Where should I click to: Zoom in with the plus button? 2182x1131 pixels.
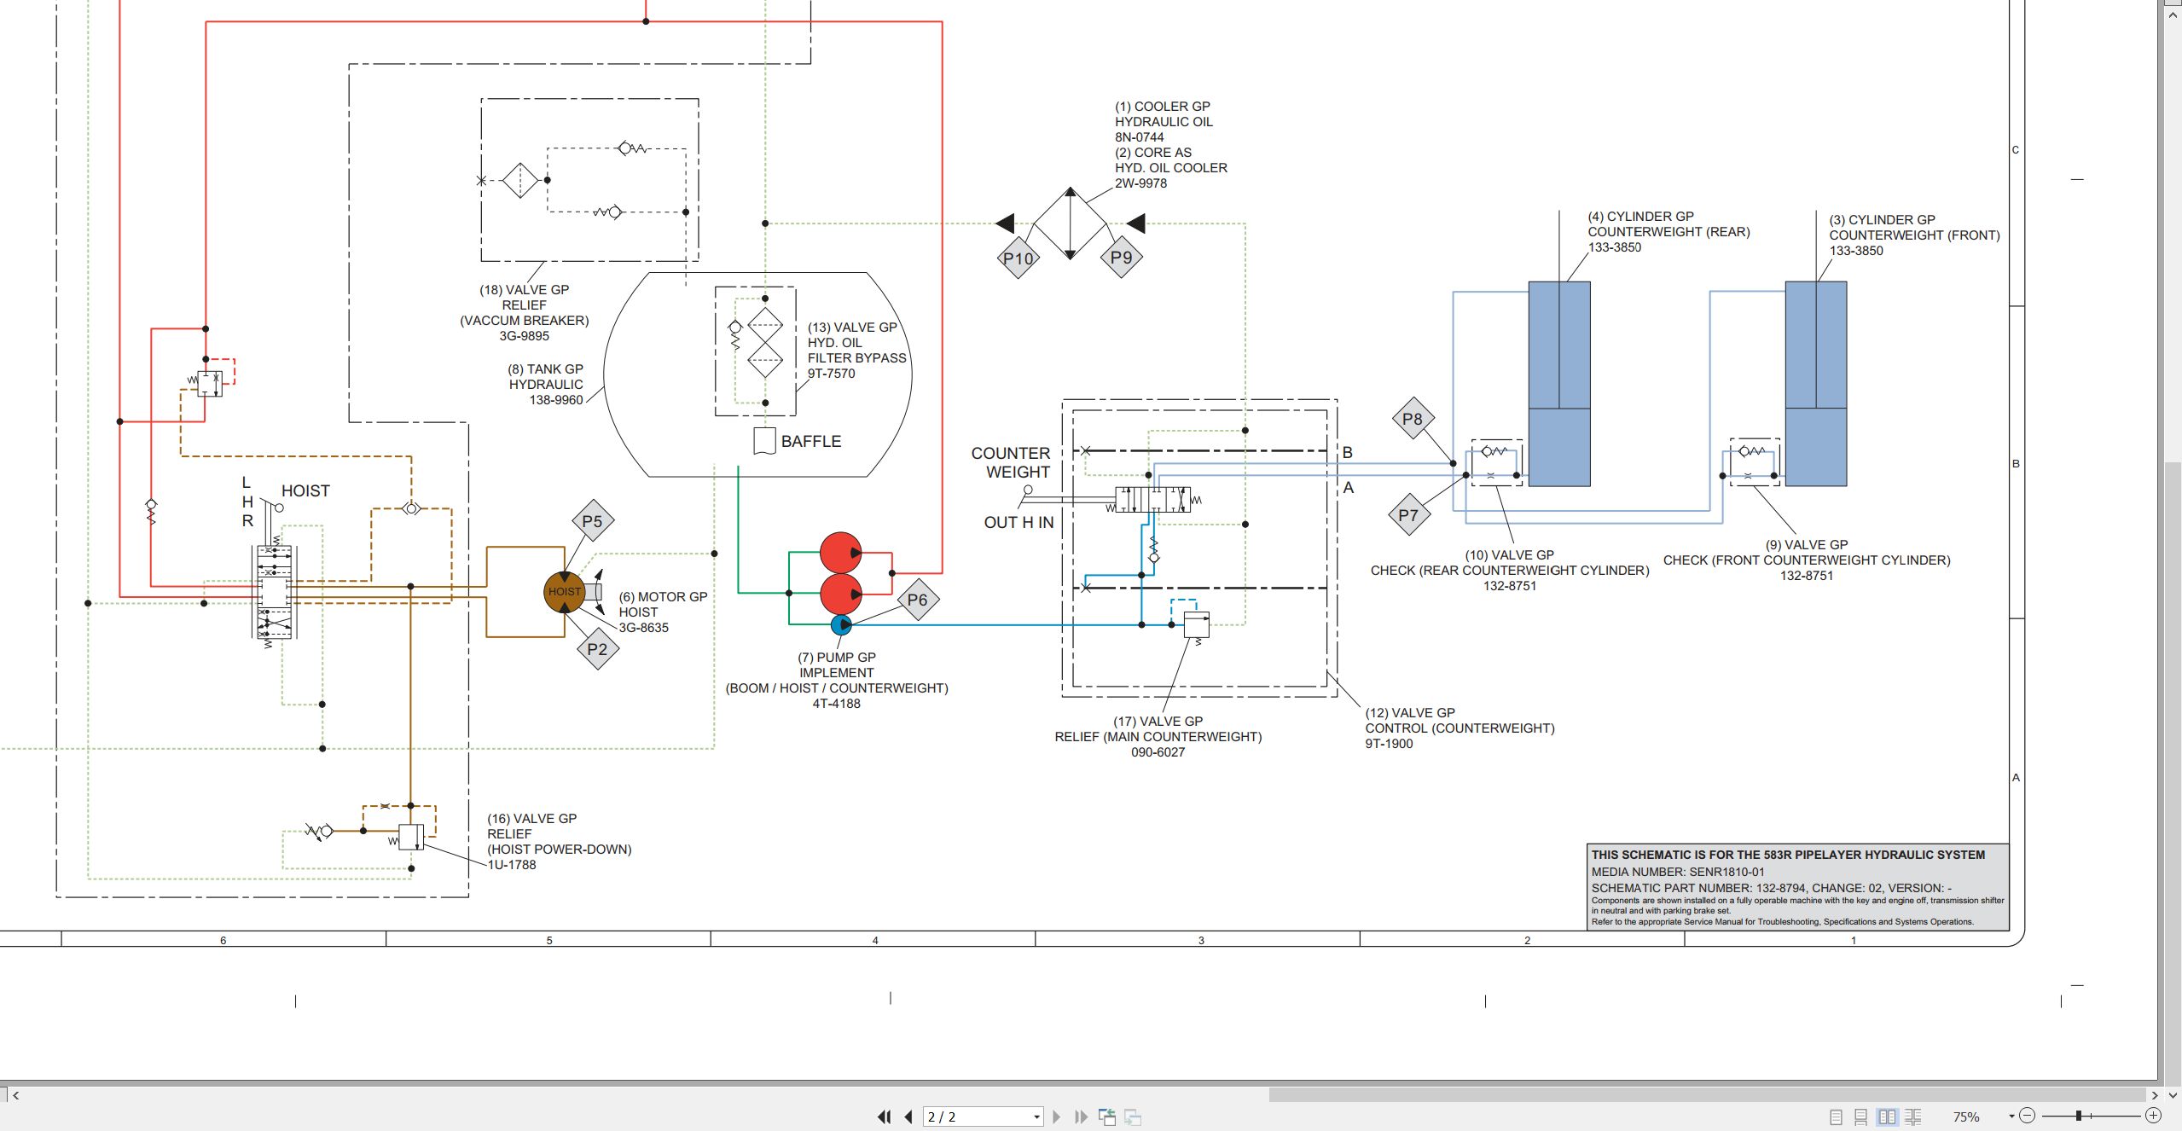(x=2153, y=1116)
